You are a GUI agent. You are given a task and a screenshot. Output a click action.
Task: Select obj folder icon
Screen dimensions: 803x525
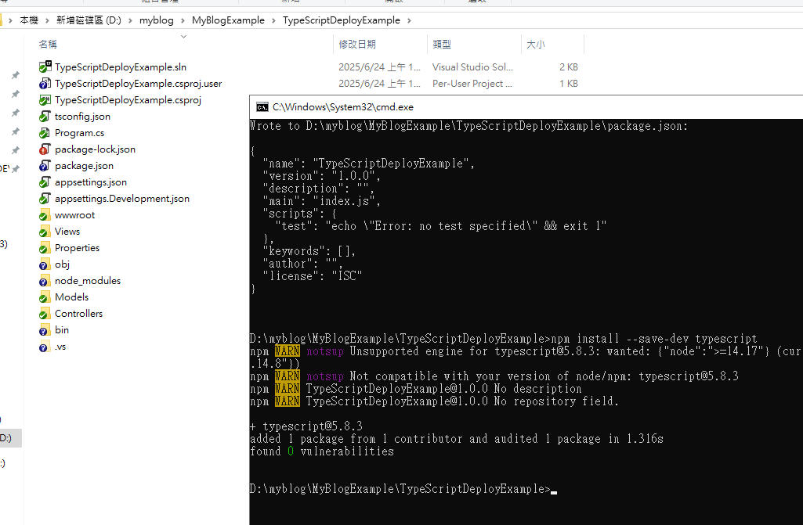(45, 264)
